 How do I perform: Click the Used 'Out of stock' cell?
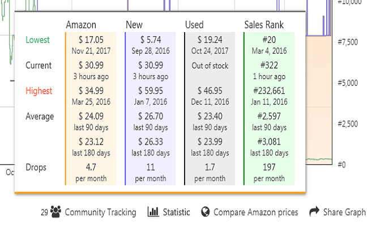click(x=210, y=66)
